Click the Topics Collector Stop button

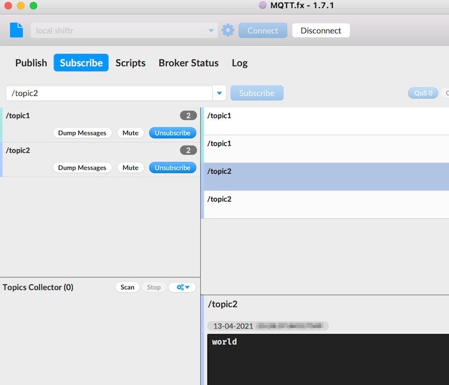click(x=153, y=287)
